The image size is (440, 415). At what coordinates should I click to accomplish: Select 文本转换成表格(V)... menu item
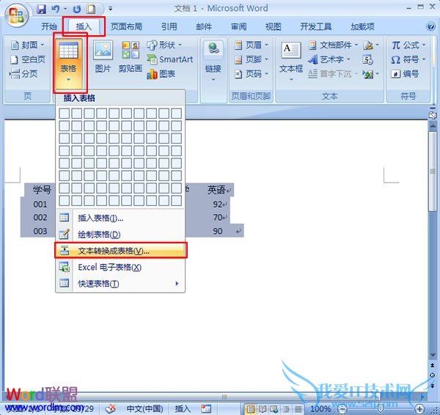pyautogui.click(x=120, y=251)
